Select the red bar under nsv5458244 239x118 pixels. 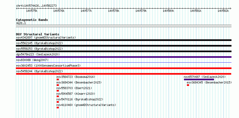124,74
